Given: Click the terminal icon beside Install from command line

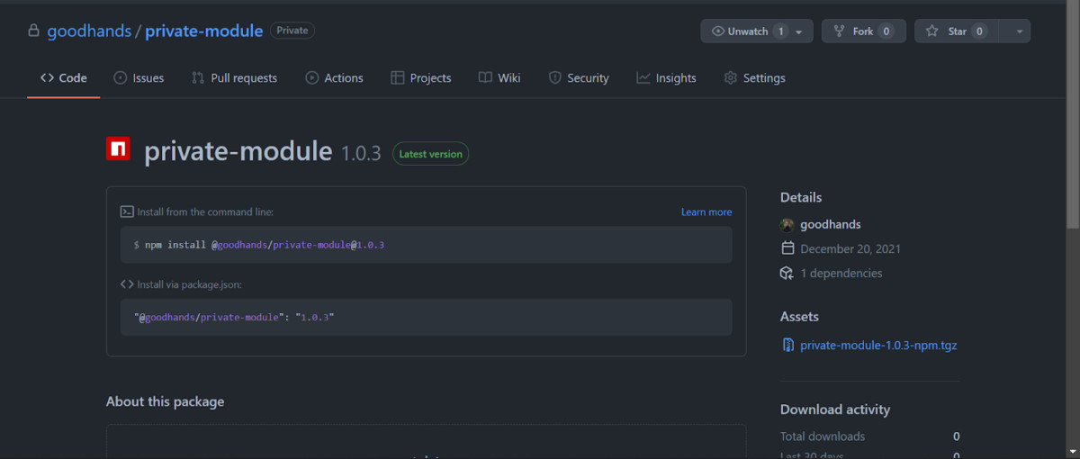Looking at the screenshot, I should [x=127, y=212].
